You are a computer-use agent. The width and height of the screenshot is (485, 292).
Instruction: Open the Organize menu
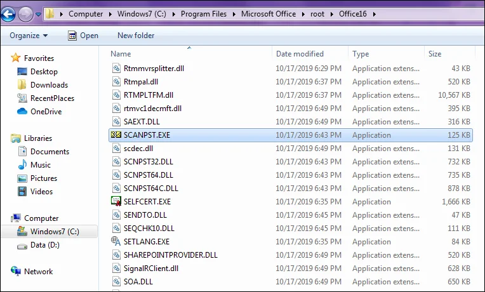29,36
